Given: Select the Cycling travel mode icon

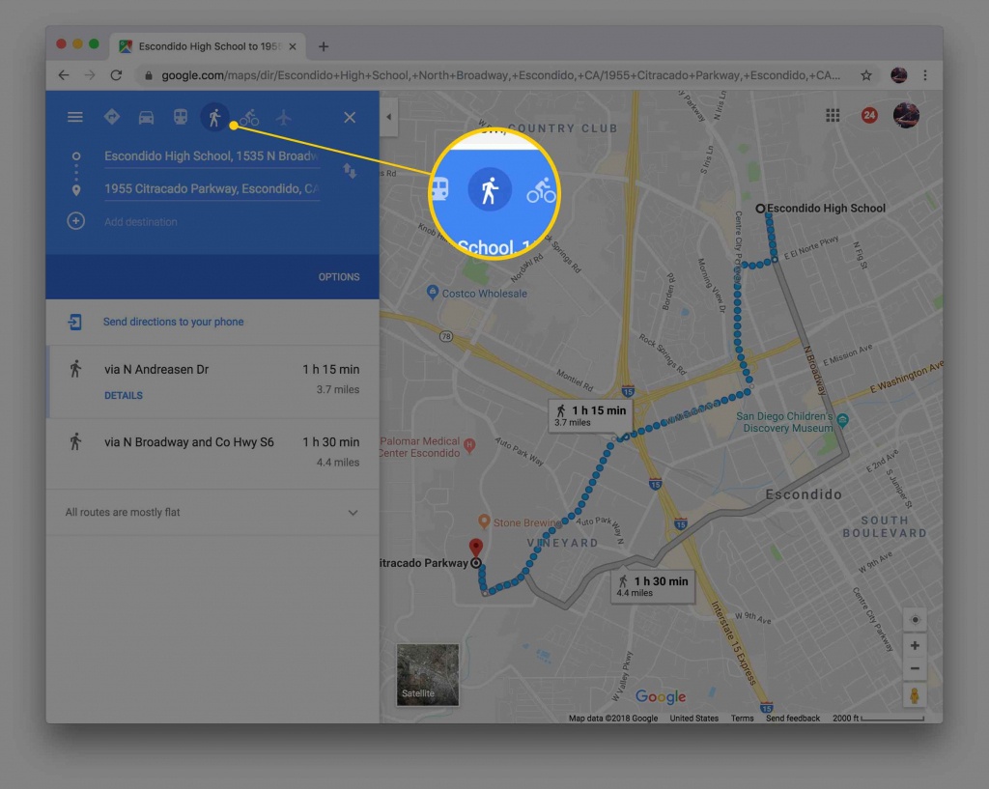Looking at the screenshot, I should click(249, 117).
